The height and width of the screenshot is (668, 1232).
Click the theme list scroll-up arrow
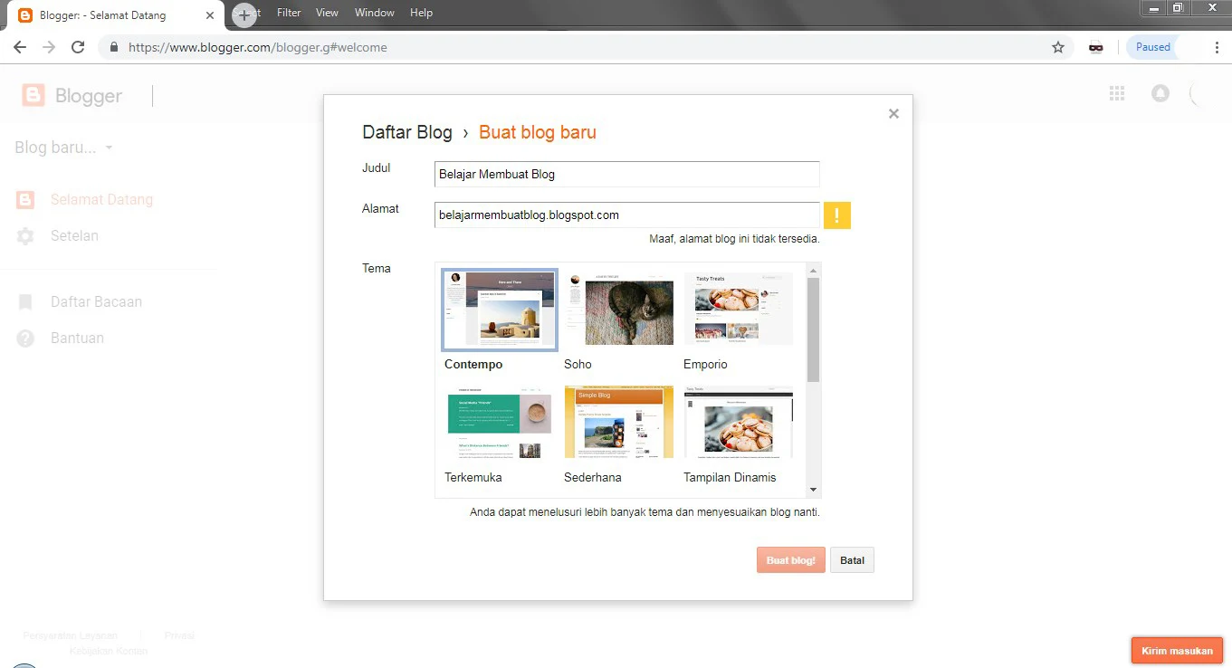(x=813, y=270)
